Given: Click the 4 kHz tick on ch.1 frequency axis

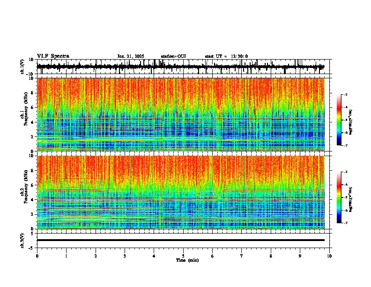Looking at the screenshot, I should click(32, 122).
